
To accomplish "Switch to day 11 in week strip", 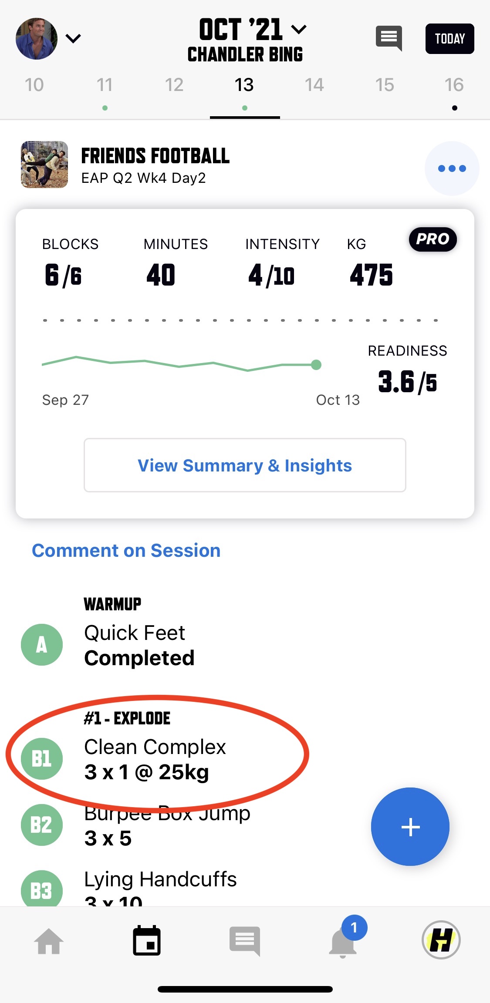I will [x=105, y=85].
